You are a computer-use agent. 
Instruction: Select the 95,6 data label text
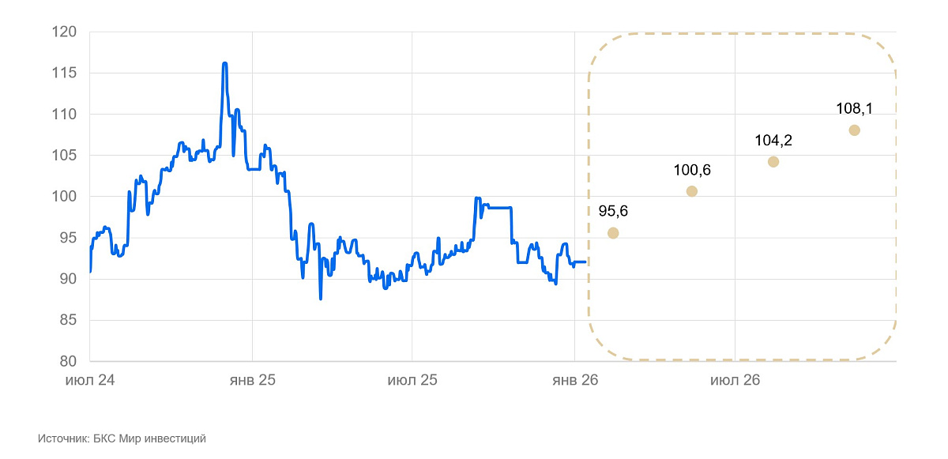tap(612, 211)
